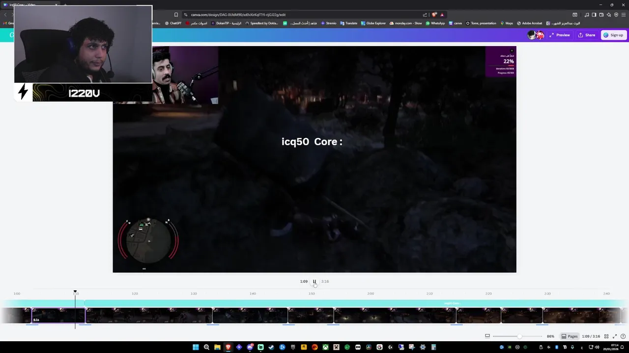Viewport: 629px width, 353px height.
Task: Select the icq50 Core: text on canvas
Action: click(312, 142)
